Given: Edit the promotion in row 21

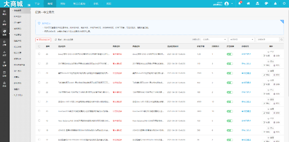Looking at the screenshot, I should 266,103.
